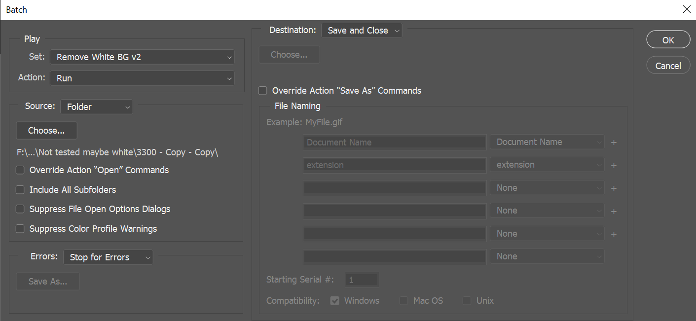Enable Include All Subfolders
This screenshot has width=696, height=321.
(x=20, y=189)
